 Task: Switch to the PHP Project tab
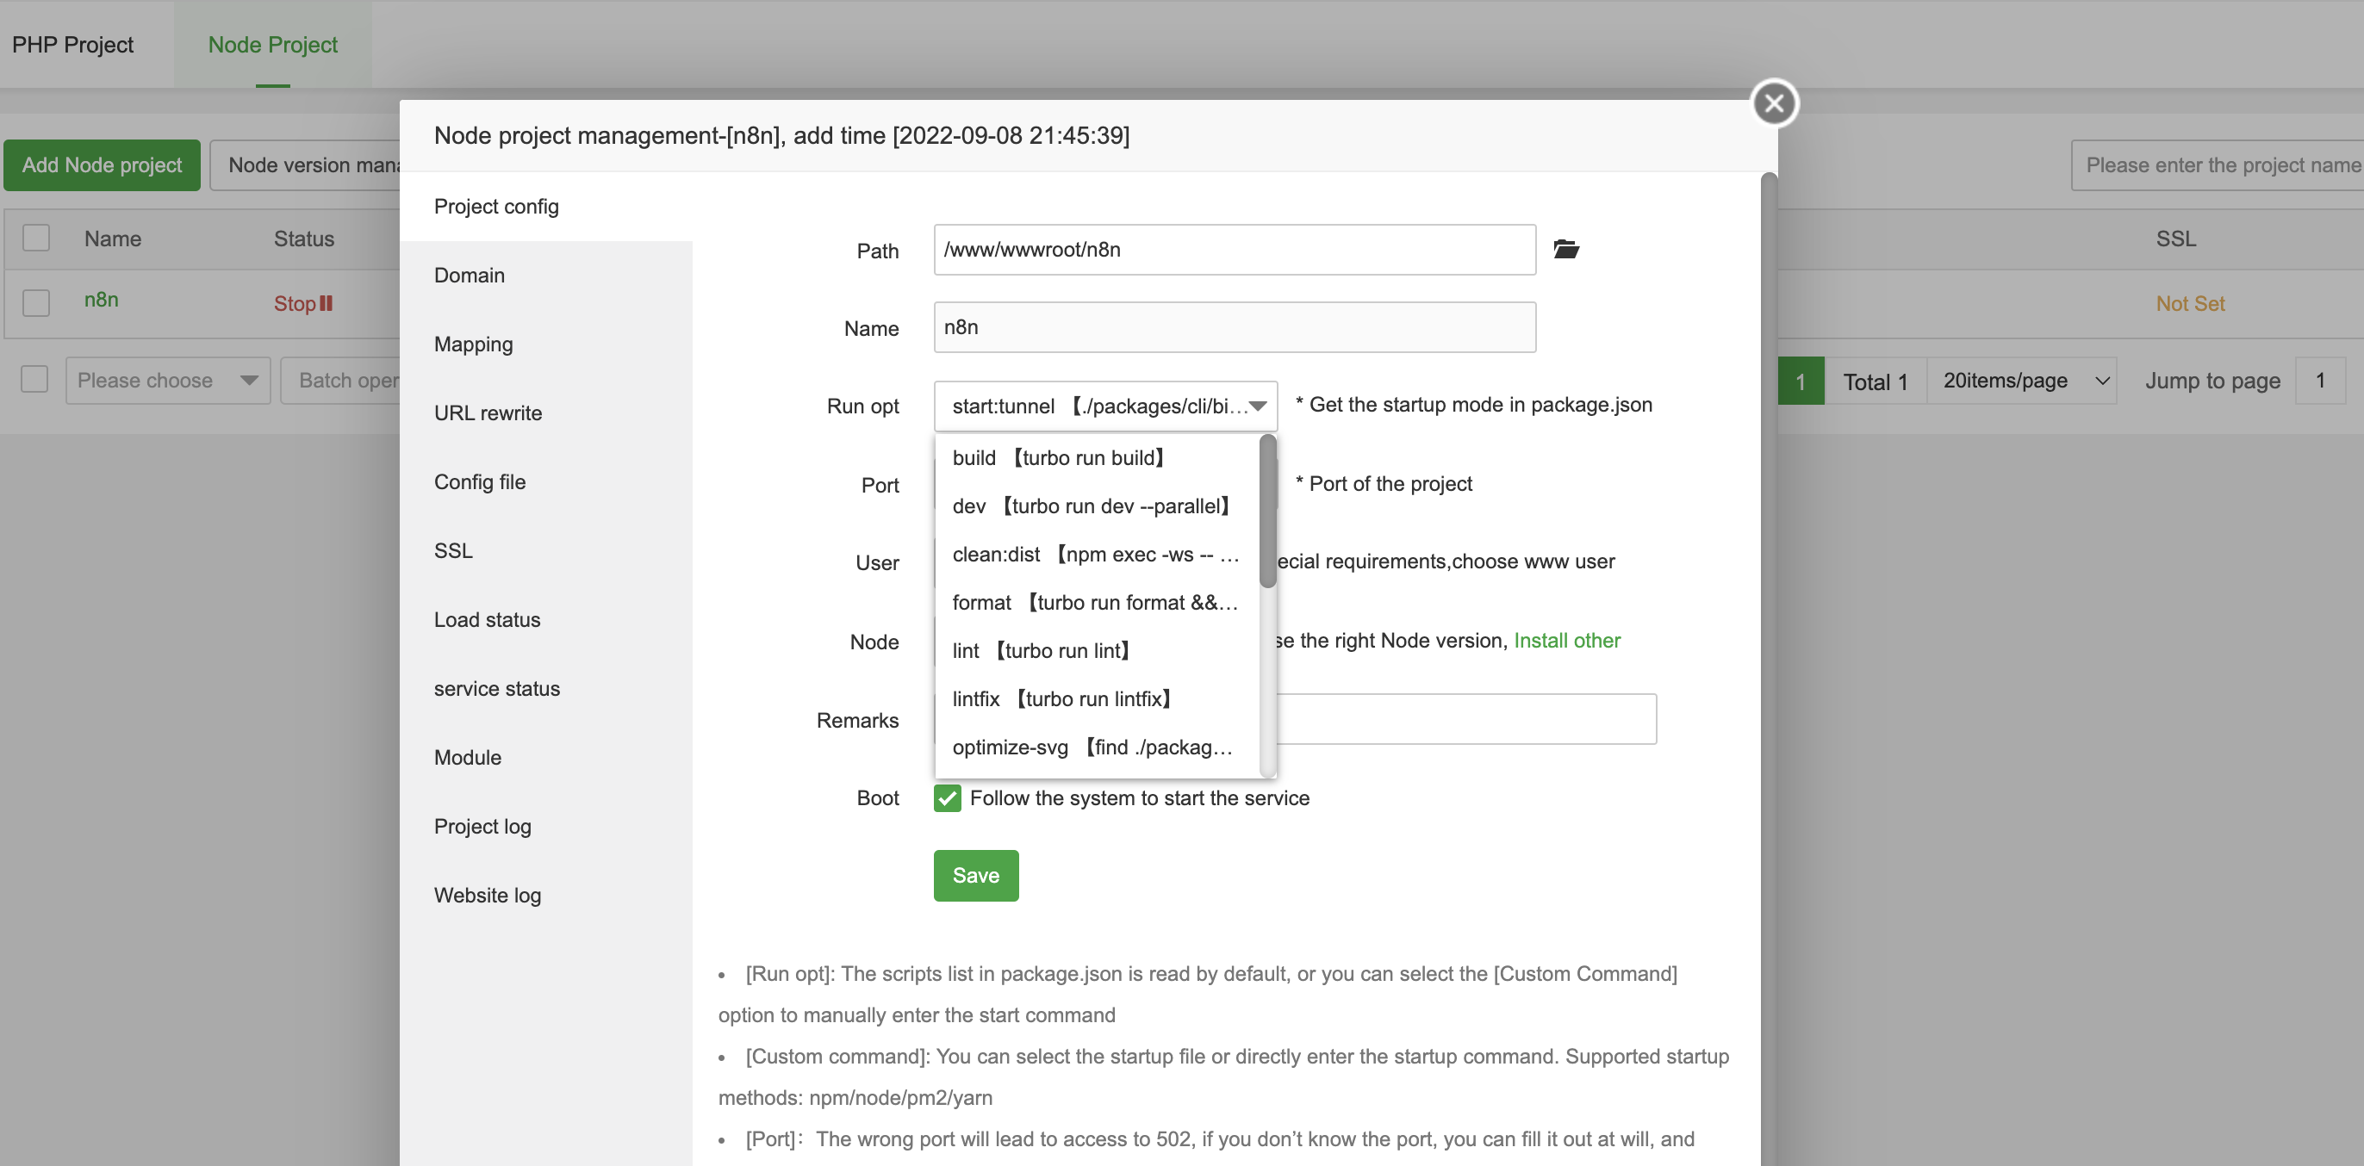[72, 44]
